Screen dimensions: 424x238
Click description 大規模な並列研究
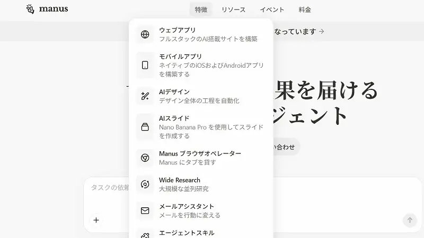(x=183, y=189)
